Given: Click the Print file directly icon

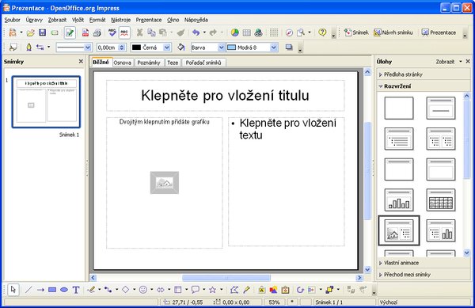Looking at the screenshot, I should pyautogui.click(x=97, y=32).
